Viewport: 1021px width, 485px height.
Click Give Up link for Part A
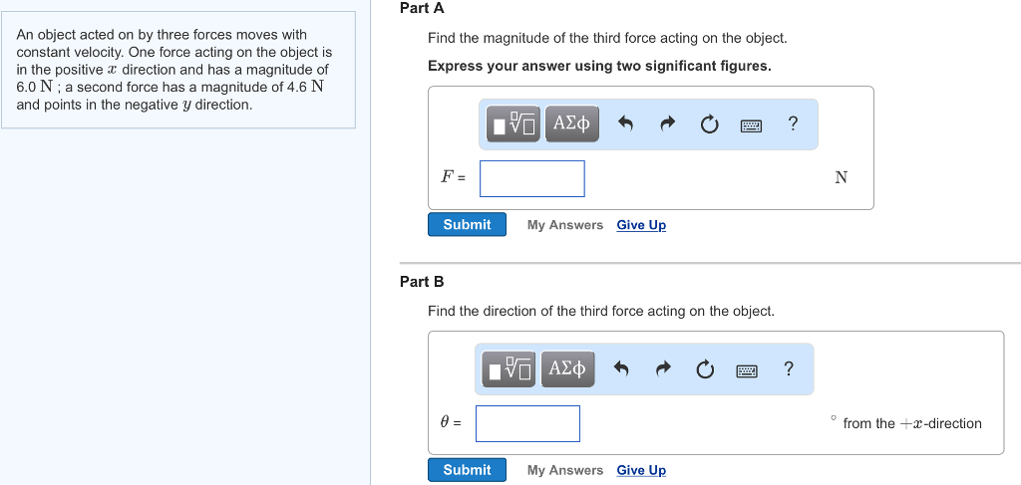click(641, 225)
